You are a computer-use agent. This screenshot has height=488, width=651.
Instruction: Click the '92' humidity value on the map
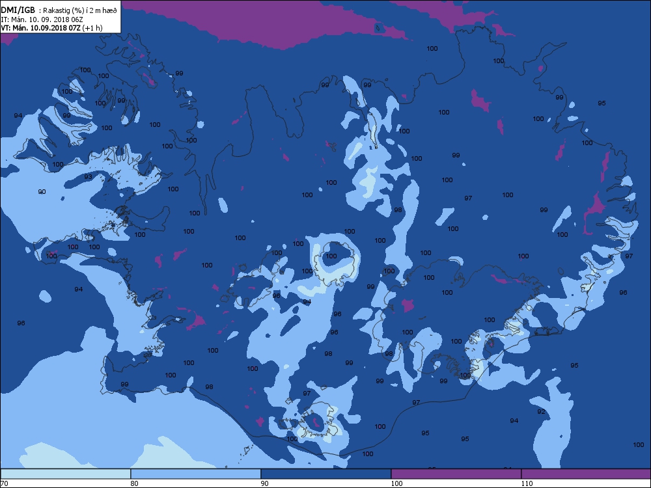pos(541,412)
